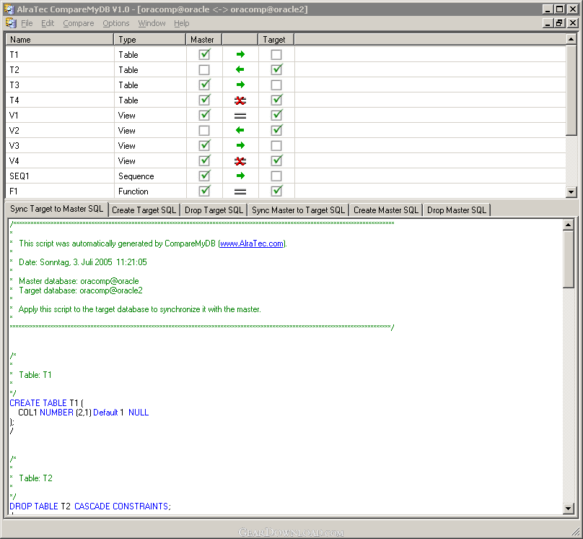The width and height of the screenshot is (583, 539).
Task: Click the CREATE TABLE T1 statement line
Action: tap(46, 403)
